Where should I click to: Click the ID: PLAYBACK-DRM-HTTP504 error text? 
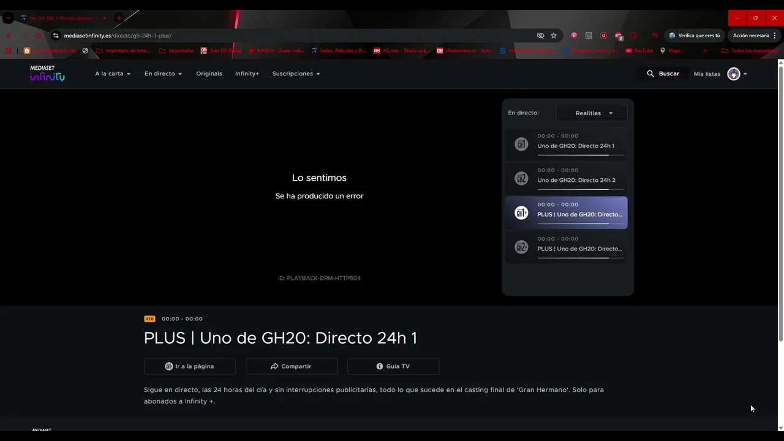(319, 278)
